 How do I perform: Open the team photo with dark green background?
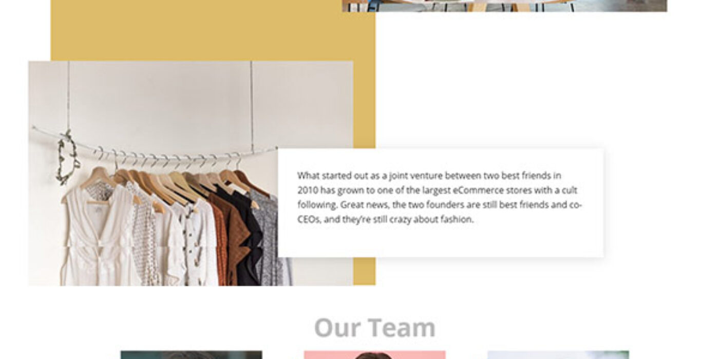(191, 355)
